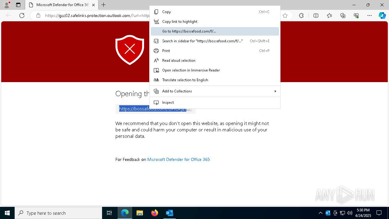Open Browser essentials heart icon

click(x=356, y=16)
